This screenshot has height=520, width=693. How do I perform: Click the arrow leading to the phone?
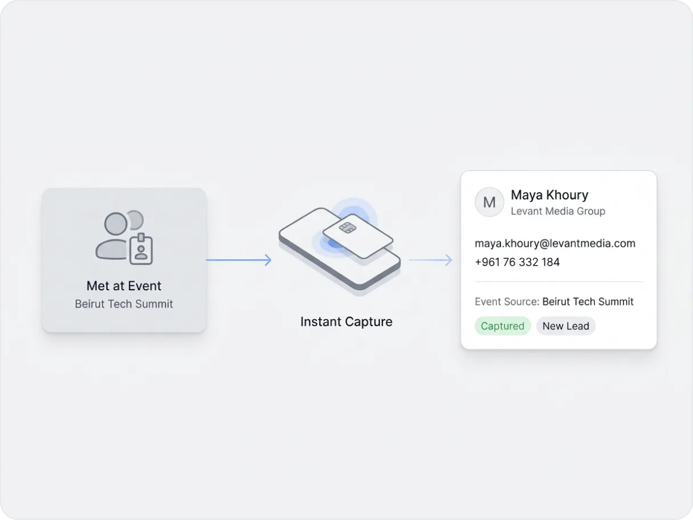point(239,261)
